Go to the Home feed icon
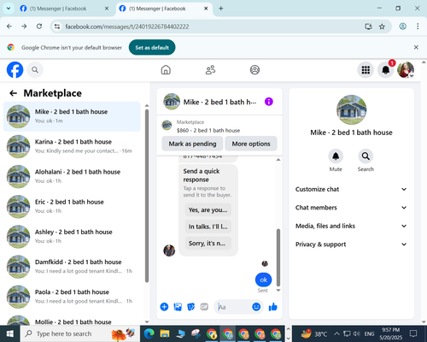 tap(166, 70)
